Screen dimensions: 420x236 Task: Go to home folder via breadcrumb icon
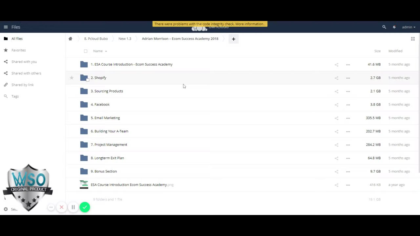click(x=70, y=39)
